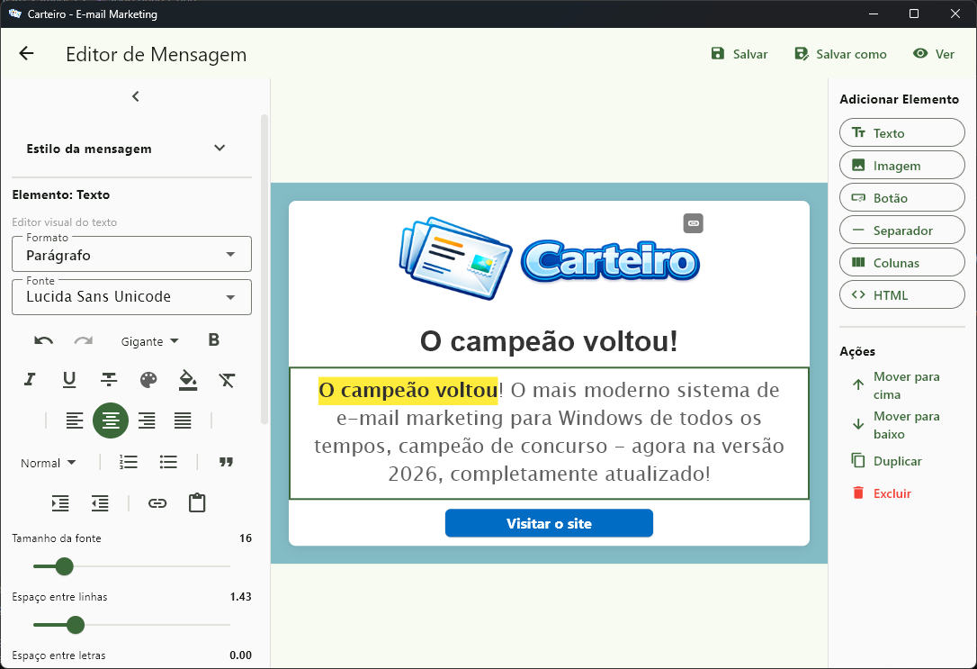Insert a numbered list
Screen dimensions: 977x669
[x=129, y=463]
